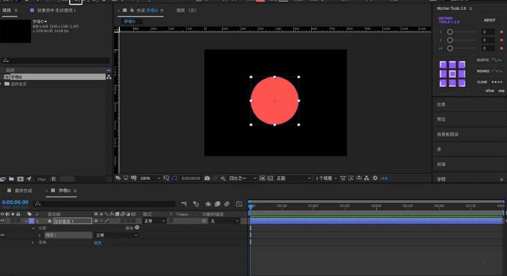This screenshot has width=507, height=276.
Task: Click the delete trash icon in Project panel
Action: [x=54, y=179]
